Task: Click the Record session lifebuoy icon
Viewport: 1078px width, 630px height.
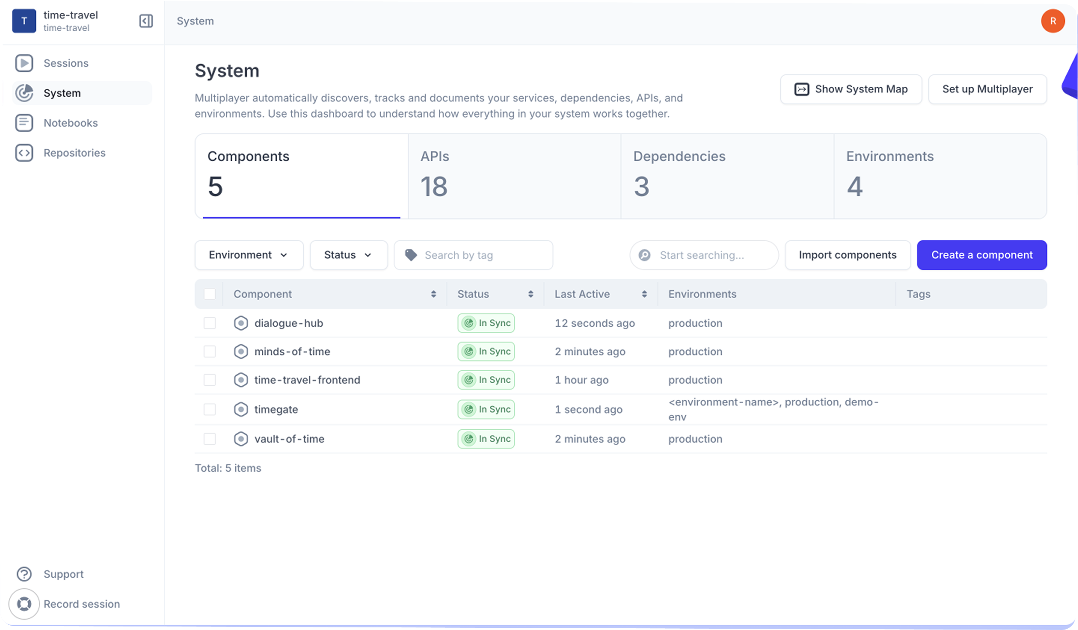Action: pyautogui.click(x=24, y=604)
